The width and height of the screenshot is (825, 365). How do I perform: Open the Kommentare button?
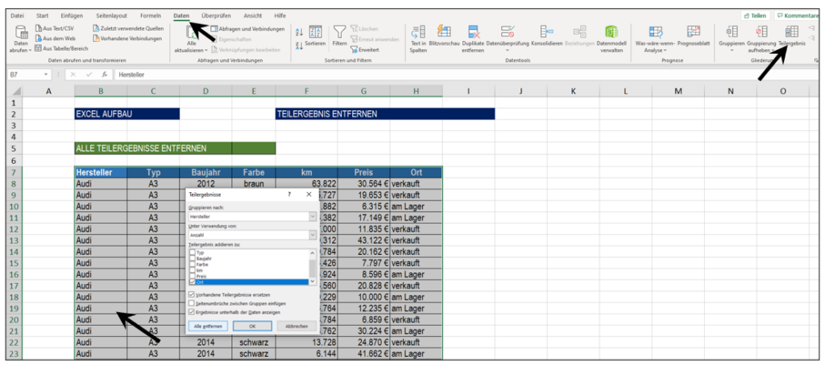coord(798,16)
